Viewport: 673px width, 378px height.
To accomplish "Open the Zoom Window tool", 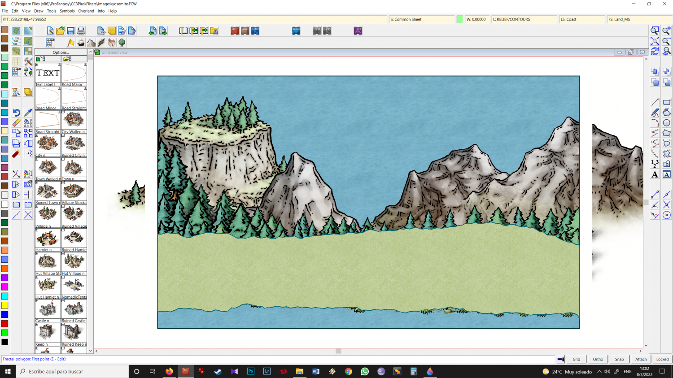I will point(655,30).
